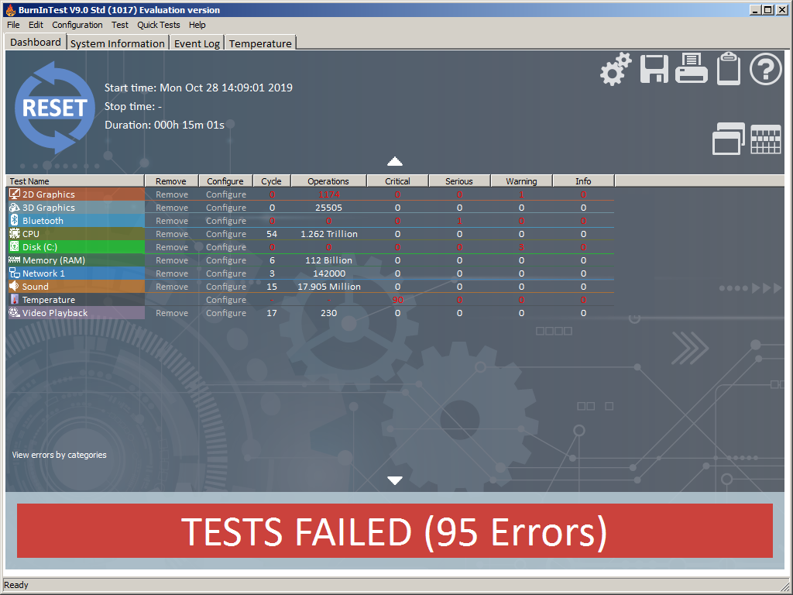Remove the Network 1 test

pos(172,273)
